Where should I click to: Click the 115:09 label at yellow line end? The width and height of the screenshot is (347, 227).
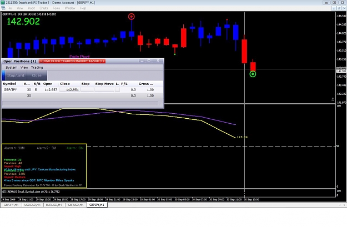click(242, 137)
